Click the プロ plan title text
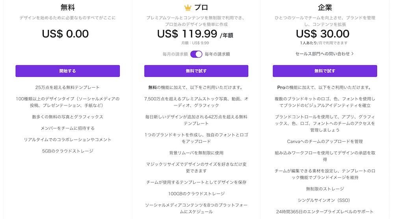 click(x=201, y=7)
